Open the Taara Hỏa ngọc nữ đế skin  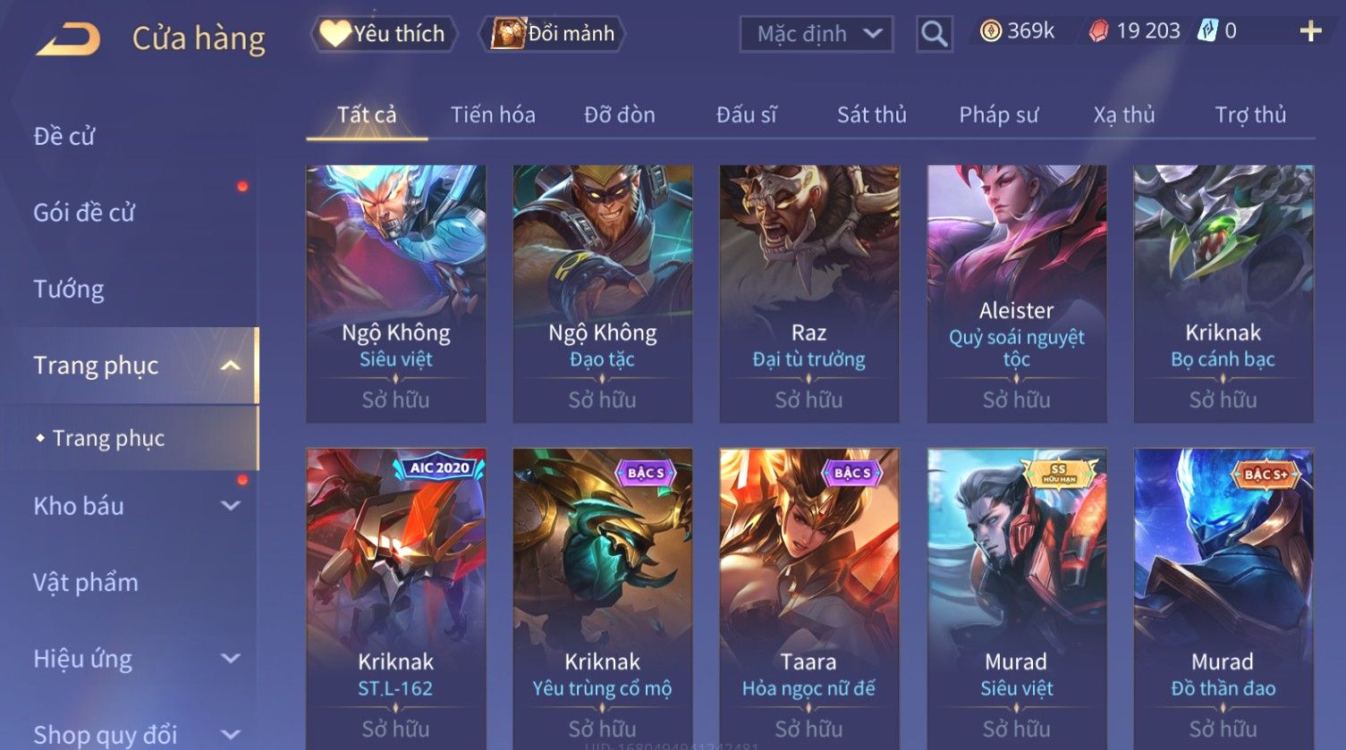[x=809, y=599]
